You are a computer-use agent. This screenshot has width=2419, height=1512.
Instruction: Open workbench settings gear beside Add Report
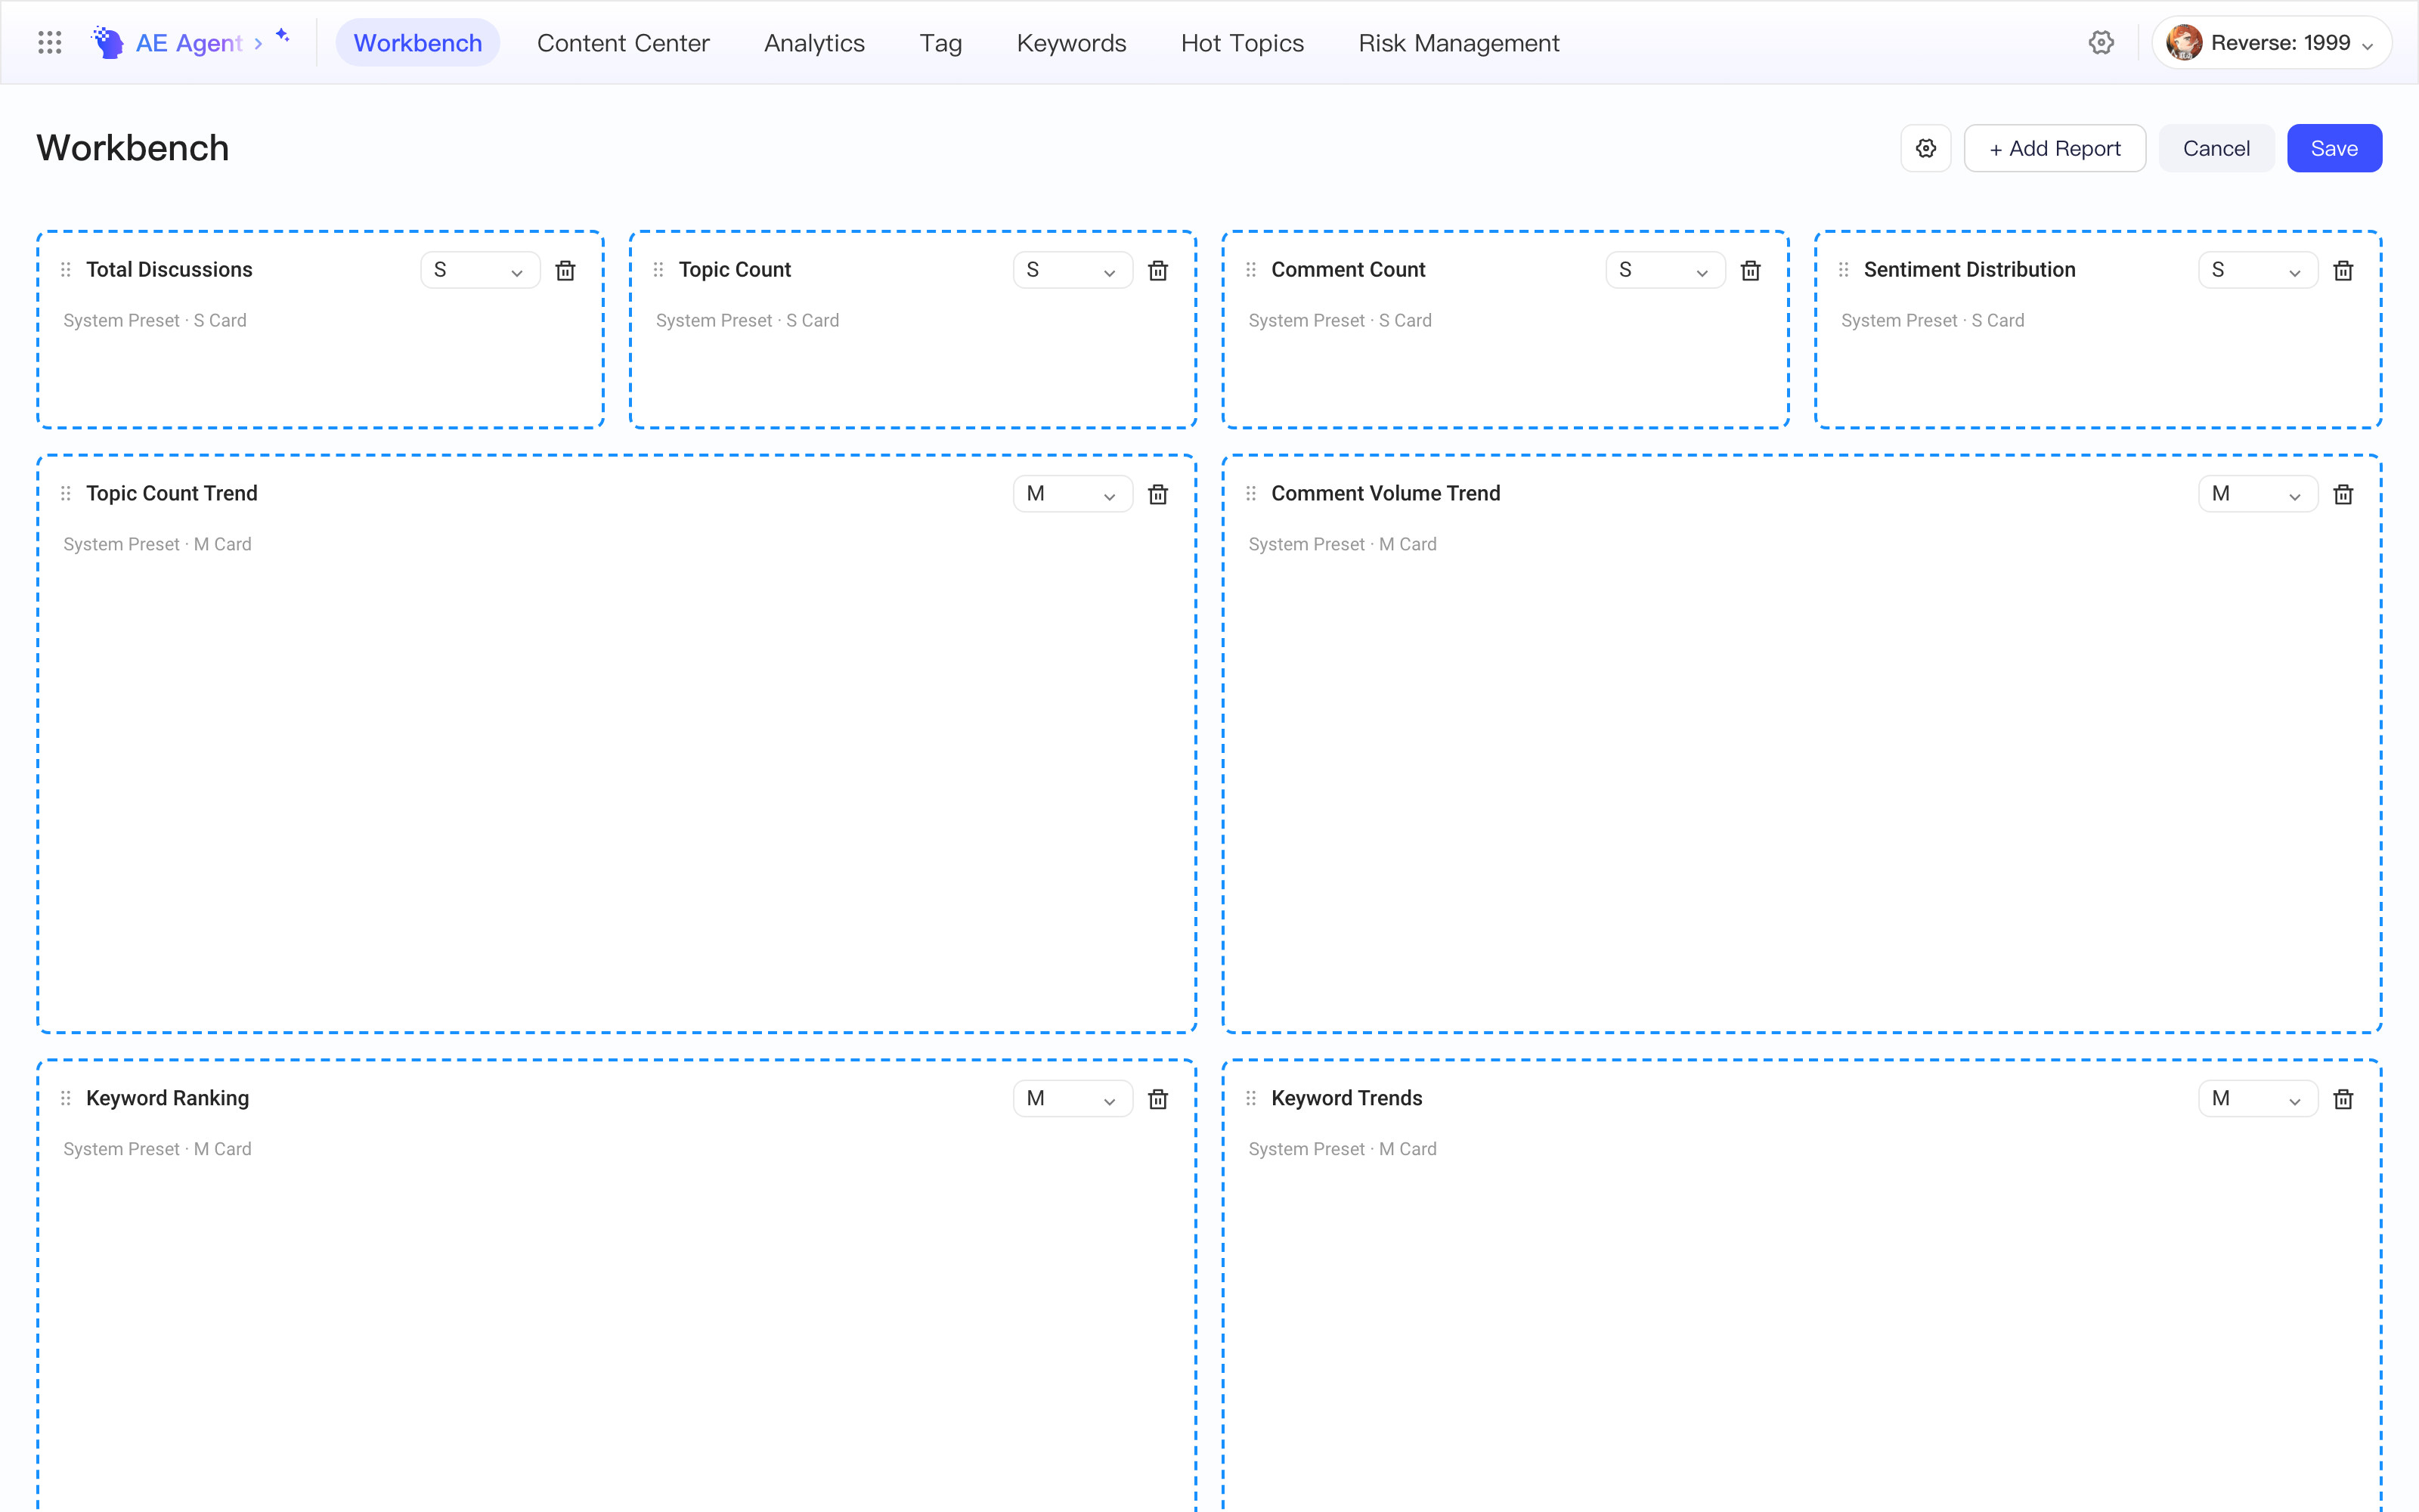[1926, 148]
